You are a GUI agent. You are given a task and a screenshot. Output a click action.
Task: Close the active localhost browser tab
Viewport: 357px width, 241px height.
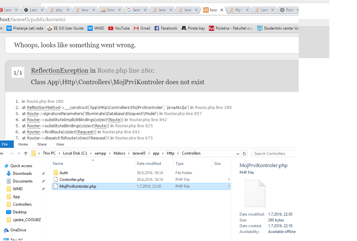[x=221, y=10]
